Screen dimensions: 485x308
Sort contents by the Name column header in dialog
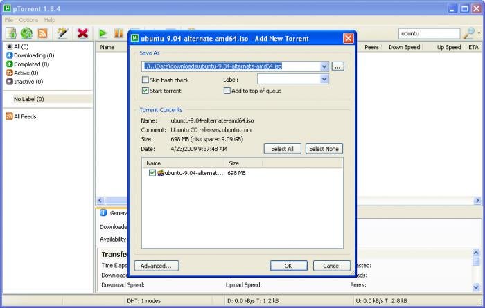tap(183, 163)
